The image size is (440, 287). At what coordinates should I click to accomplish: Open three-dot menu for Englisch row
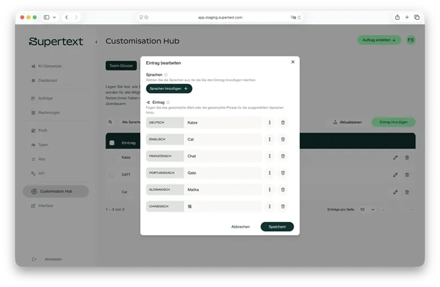[269, 139]
